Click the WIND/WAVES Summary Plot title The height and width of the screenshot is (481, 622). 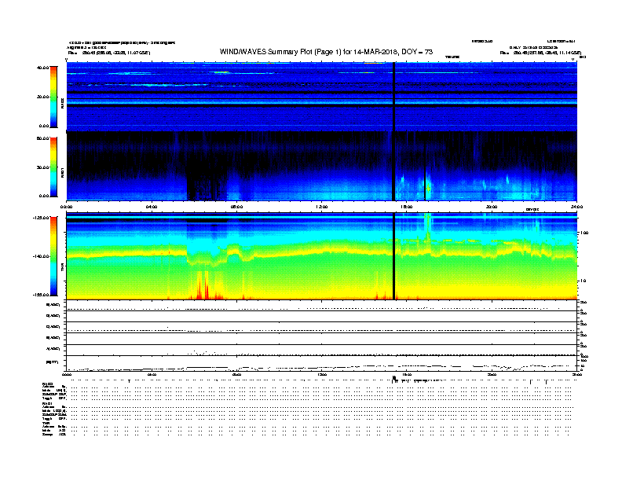click(326, 52)
